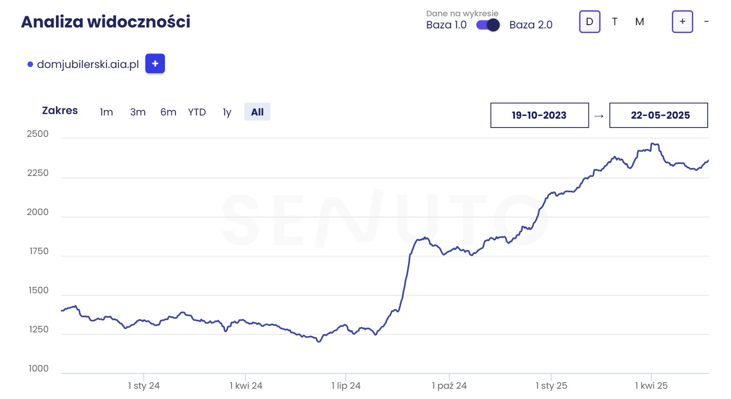The image size is (731, 399).
Task: Click the zoom-in plus button
Action: [682, 22]
